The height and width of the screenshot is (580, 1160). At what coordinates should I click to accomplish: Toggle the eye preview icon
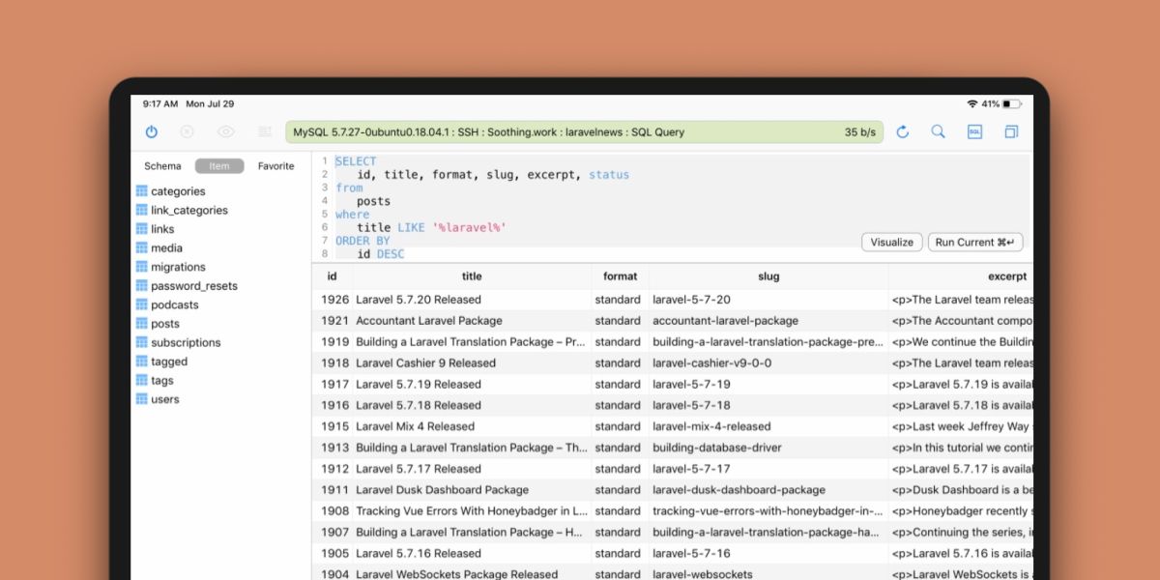226,131
